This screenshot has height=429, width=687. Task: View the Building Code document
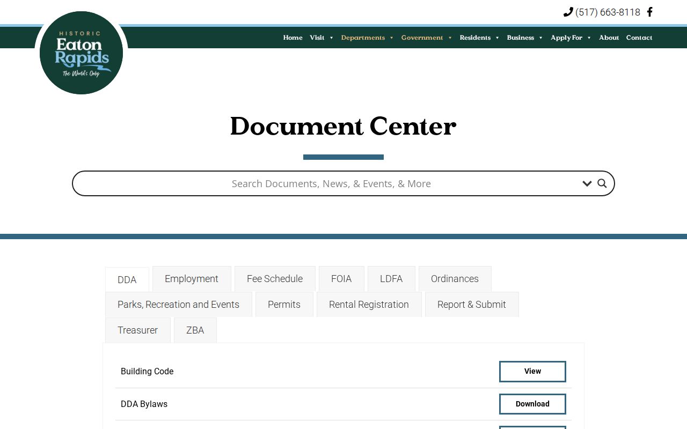[532, 372]
